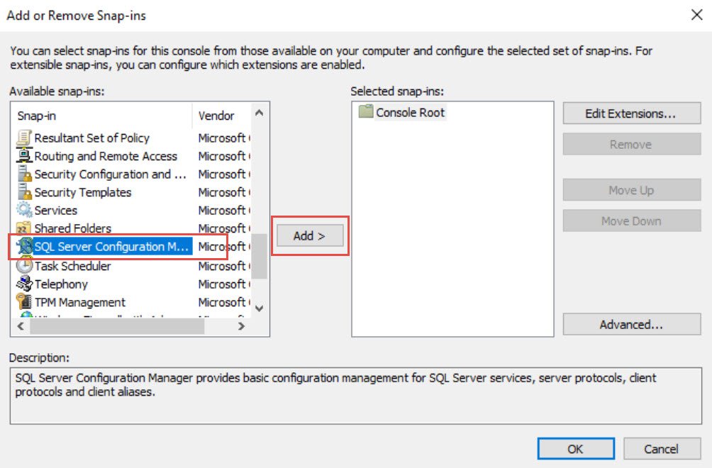The image size is (712, 468).
Task: Click the vertical scrollbar up arrow
Action: click(260, 112)
